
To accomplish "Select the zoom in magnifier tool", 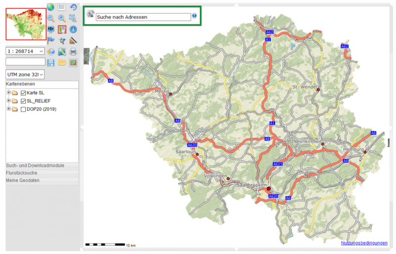I will pyautogui.click(x=62, y=18).
